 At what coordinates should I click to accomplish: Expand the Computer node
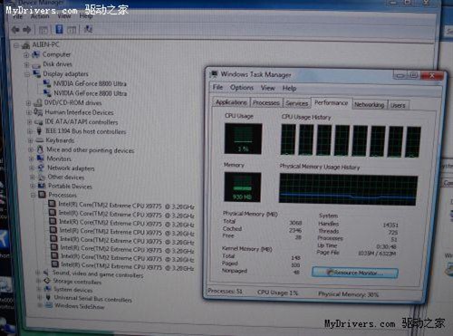26,55
